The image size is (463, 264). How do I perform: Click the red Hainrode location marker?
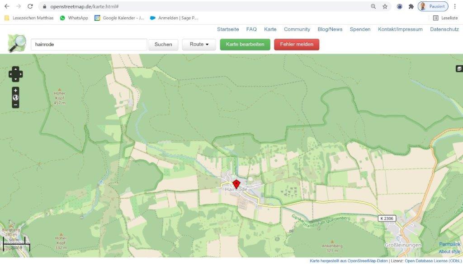coord(236,184)
